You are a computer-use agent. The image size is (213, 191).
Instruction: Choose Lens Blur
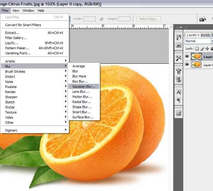pos(84,92)
